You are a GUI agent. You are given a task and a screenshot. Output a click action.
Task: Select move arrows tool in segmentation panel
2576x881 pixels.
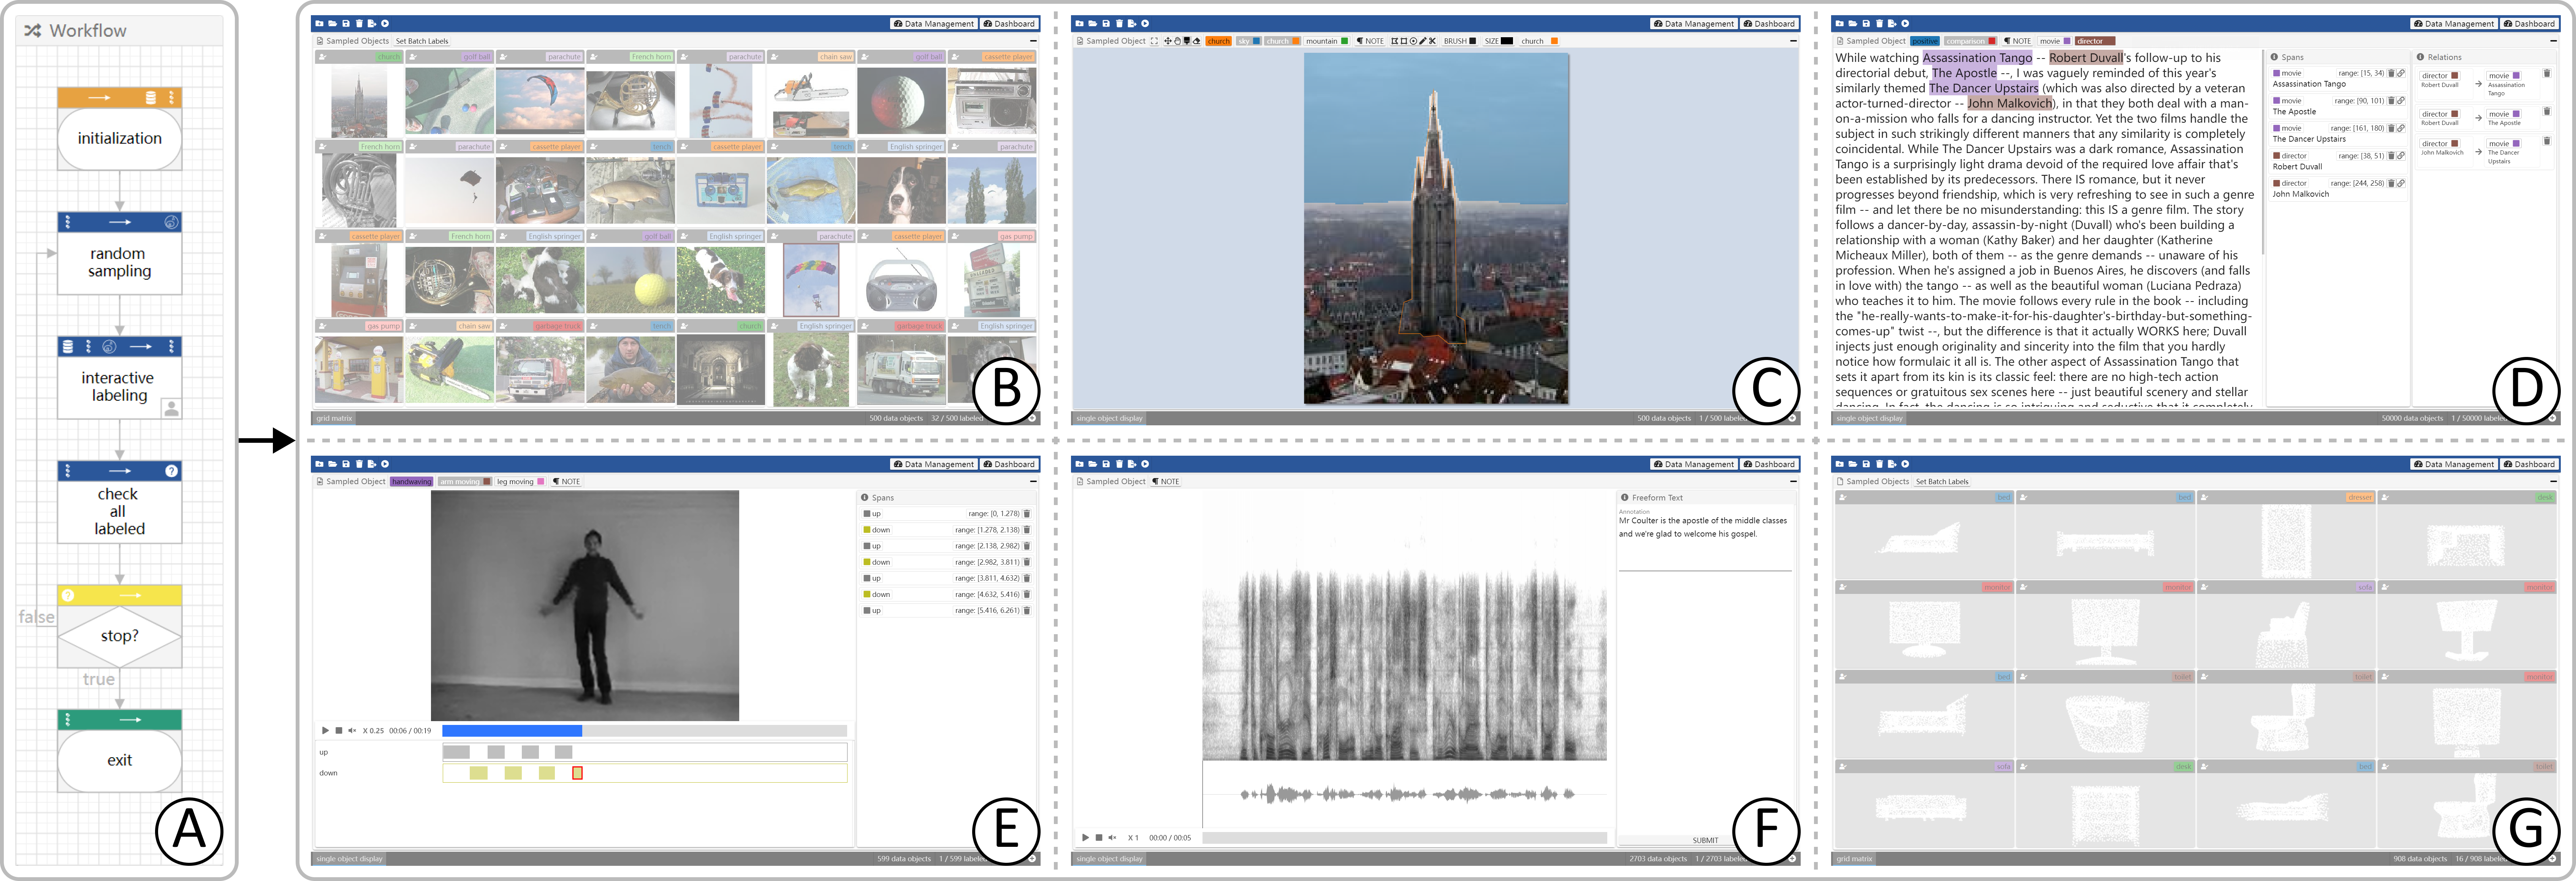pyautogui.click(x=1168, y=41)
